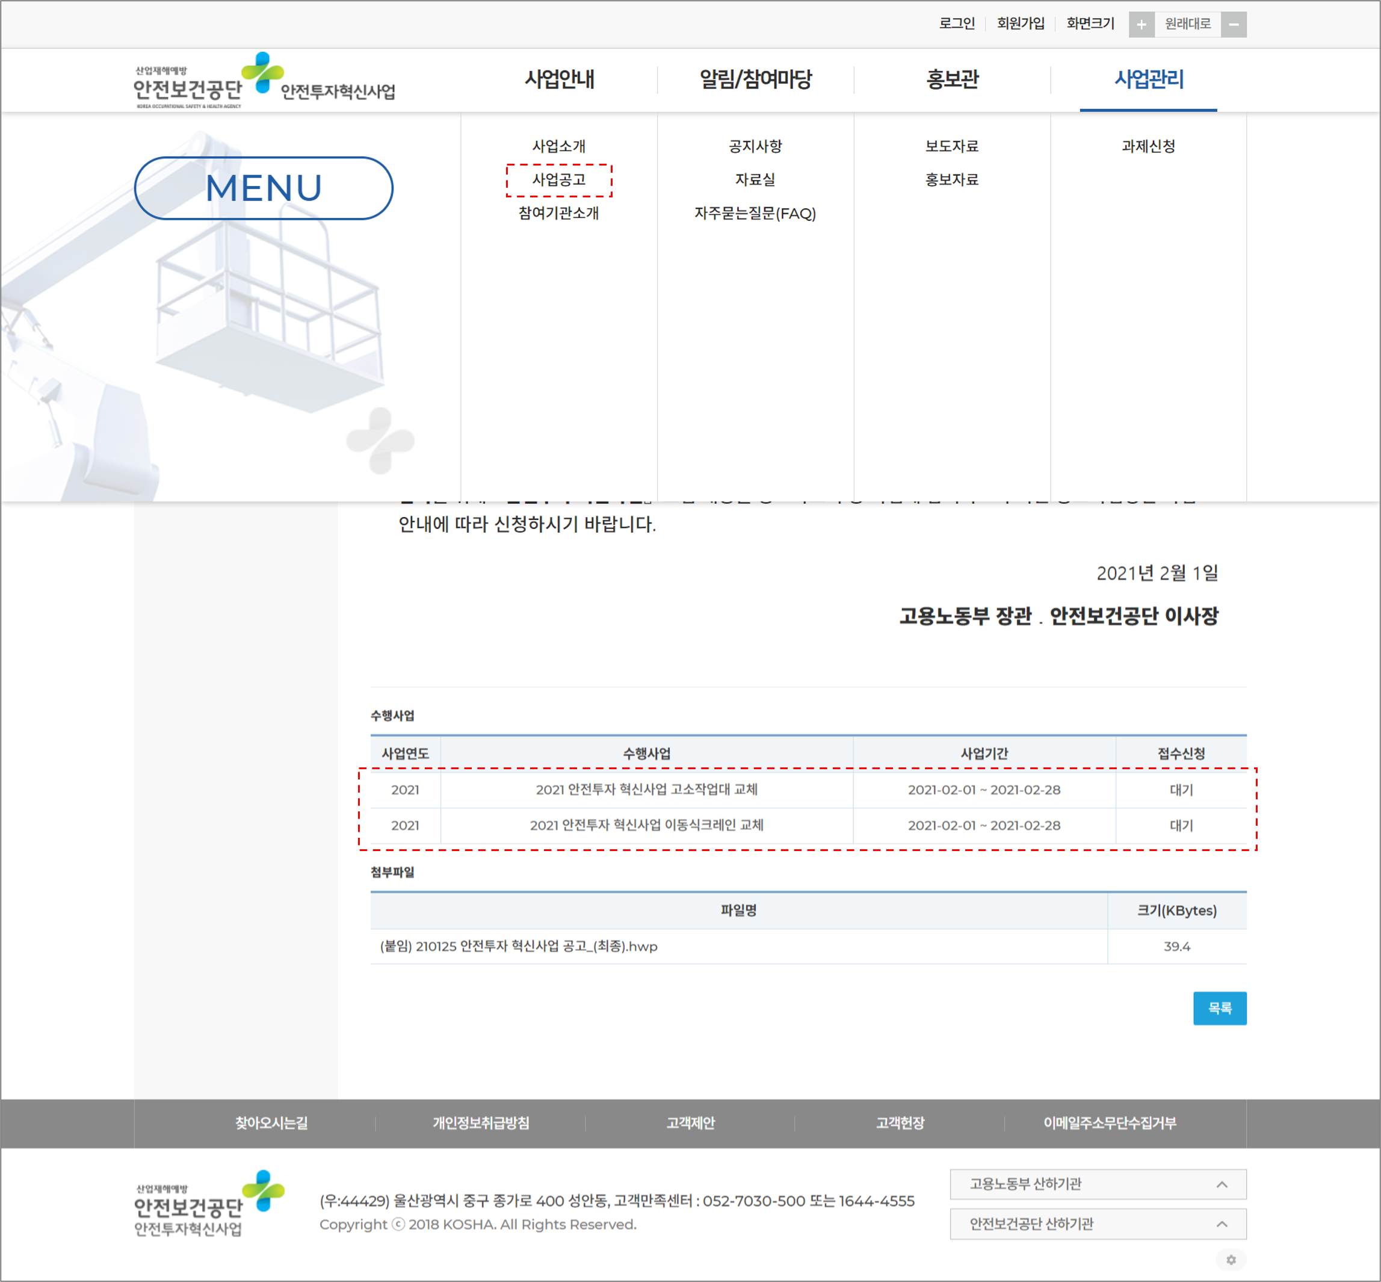
Task: Expand the 고용노동부 산하기관 dropdown
Action: click(1098, 1184)
